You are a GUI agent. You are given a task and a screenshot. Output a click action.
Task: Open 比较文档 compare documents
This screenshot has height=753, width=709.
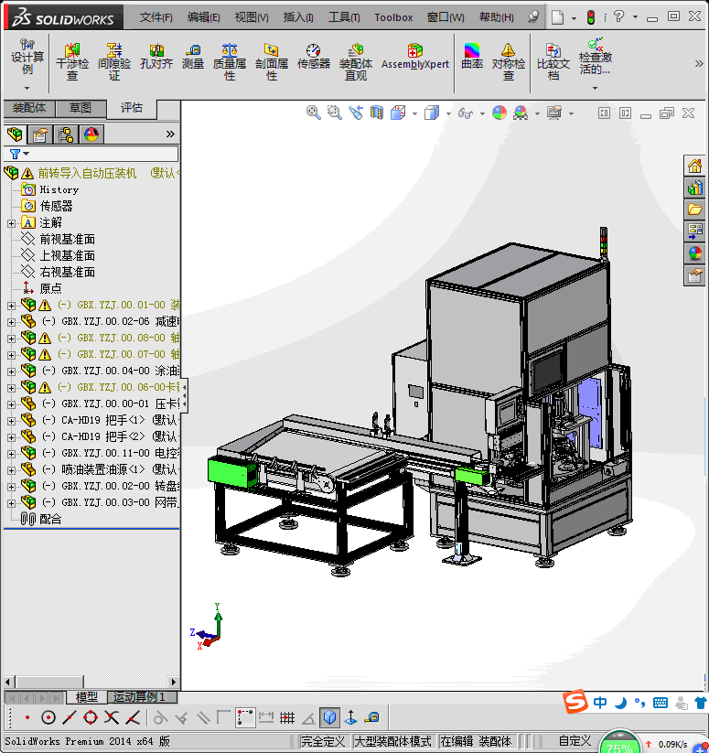pos(553,61)
